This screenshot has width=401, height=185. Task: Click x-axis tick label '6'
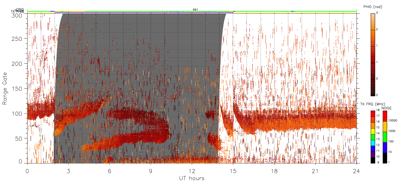(110, 171)
